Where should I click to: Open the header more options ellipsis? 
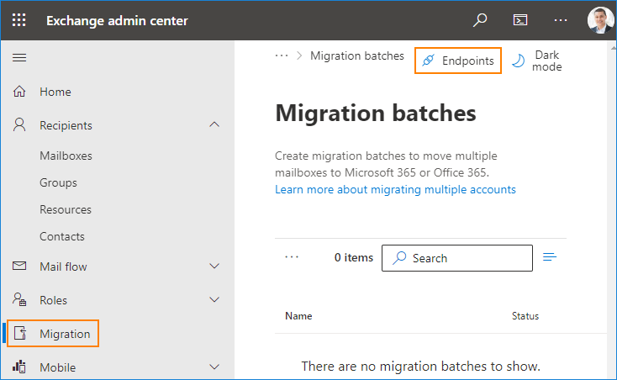coord(561,20)
